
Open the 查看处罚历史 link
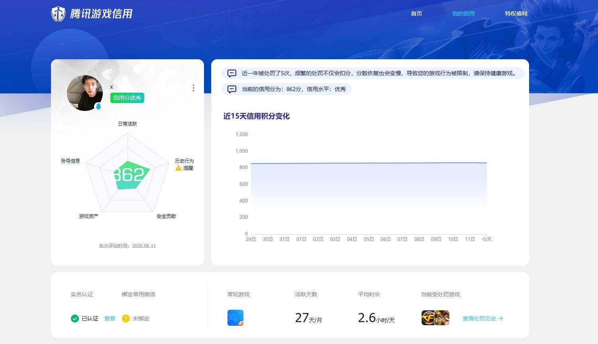[483, 319]
